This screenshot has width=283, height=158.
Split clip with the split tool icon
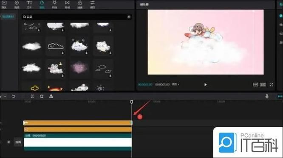pos(32,96)
